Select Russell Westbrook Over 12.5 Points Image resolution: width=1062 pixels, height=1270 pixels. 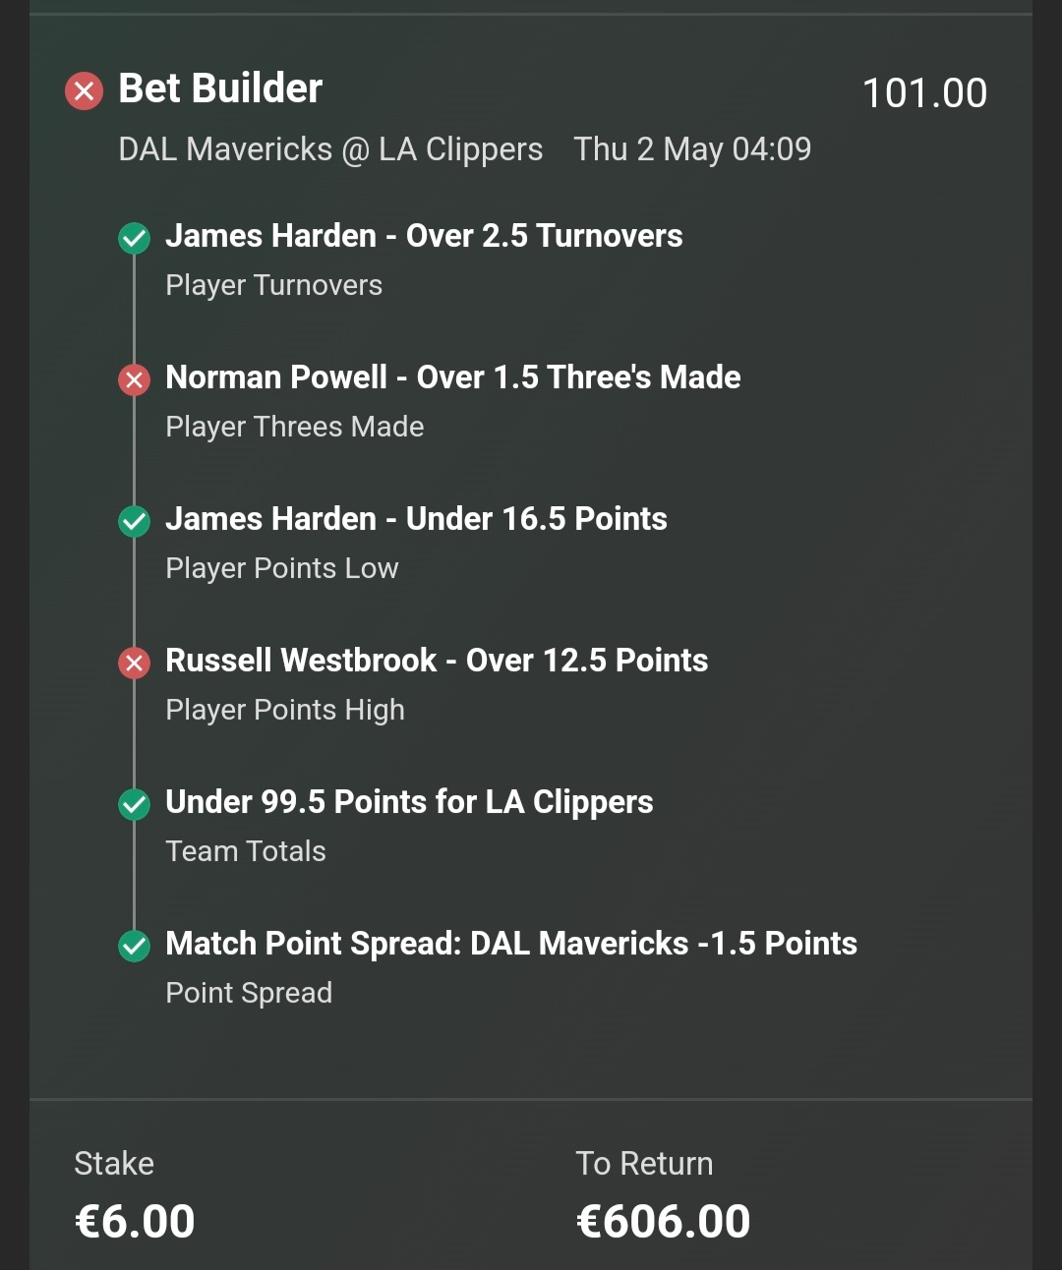coord(437,661)
